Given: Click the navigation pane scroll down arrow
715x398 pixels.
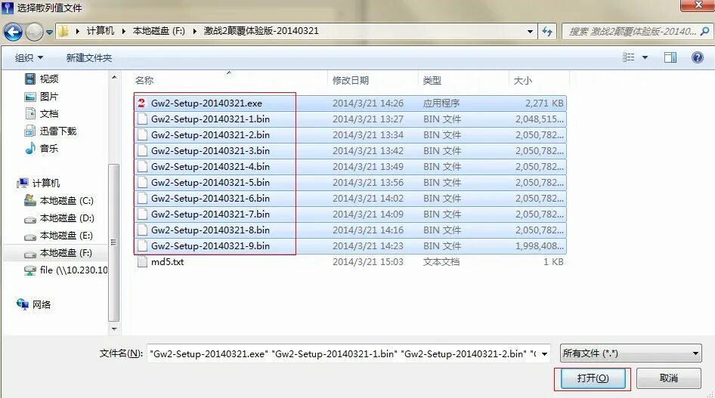Looking at the screenshot, I should [114, 329].
